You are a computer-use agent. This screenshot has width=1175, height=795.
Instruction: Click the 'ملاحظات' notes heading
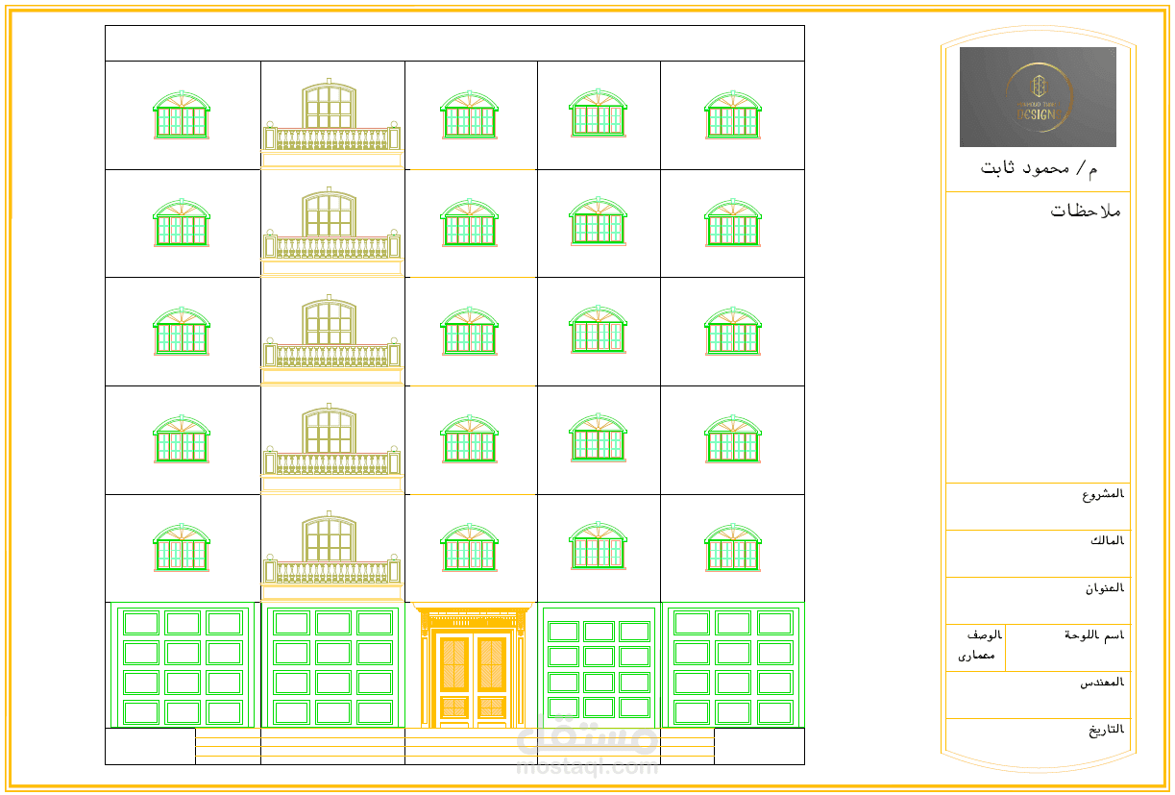[x=1086, y=211]
